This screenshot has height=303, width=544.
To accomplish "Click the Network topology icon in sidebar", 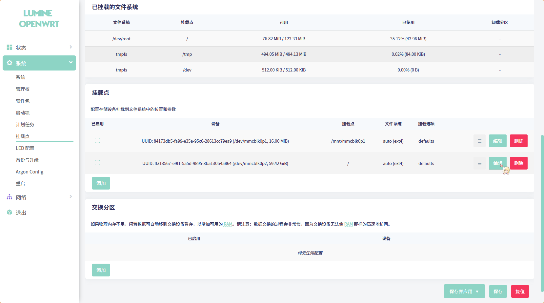I will (10, 197).
